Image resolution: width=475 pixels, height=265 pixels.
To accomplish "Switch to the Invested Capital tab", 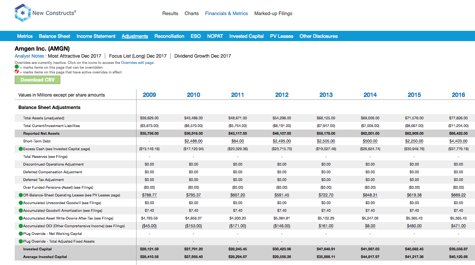I will 247,36.
